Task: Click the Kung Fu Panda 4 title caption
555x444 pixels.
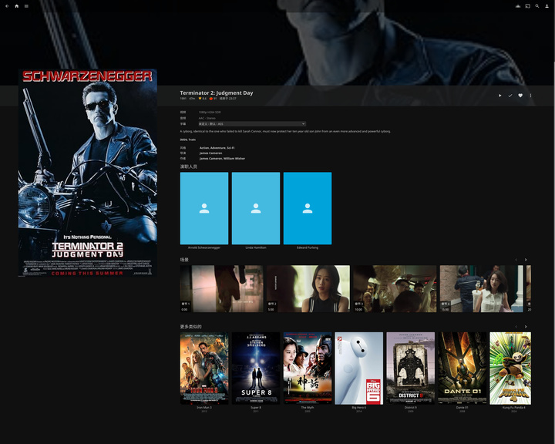Action: click(514, 408)
